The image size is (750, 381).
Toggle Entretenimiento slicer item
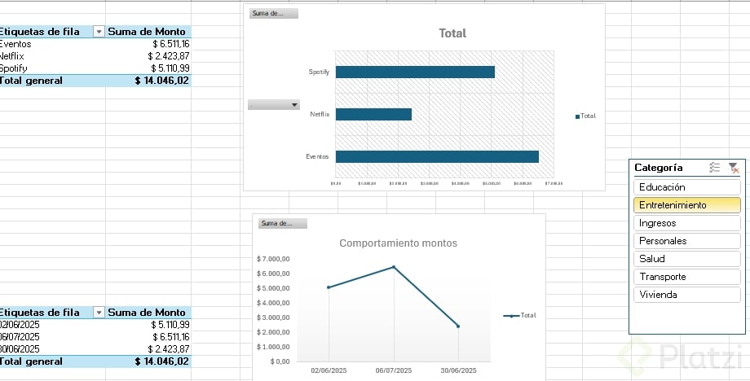687,205
